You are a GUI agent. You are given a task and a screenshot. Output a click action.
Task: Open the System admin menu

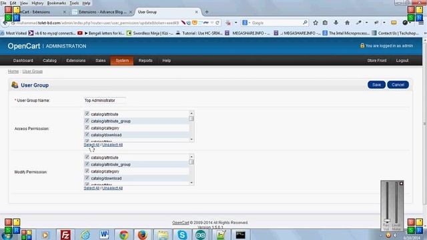(x=122, y=61)
